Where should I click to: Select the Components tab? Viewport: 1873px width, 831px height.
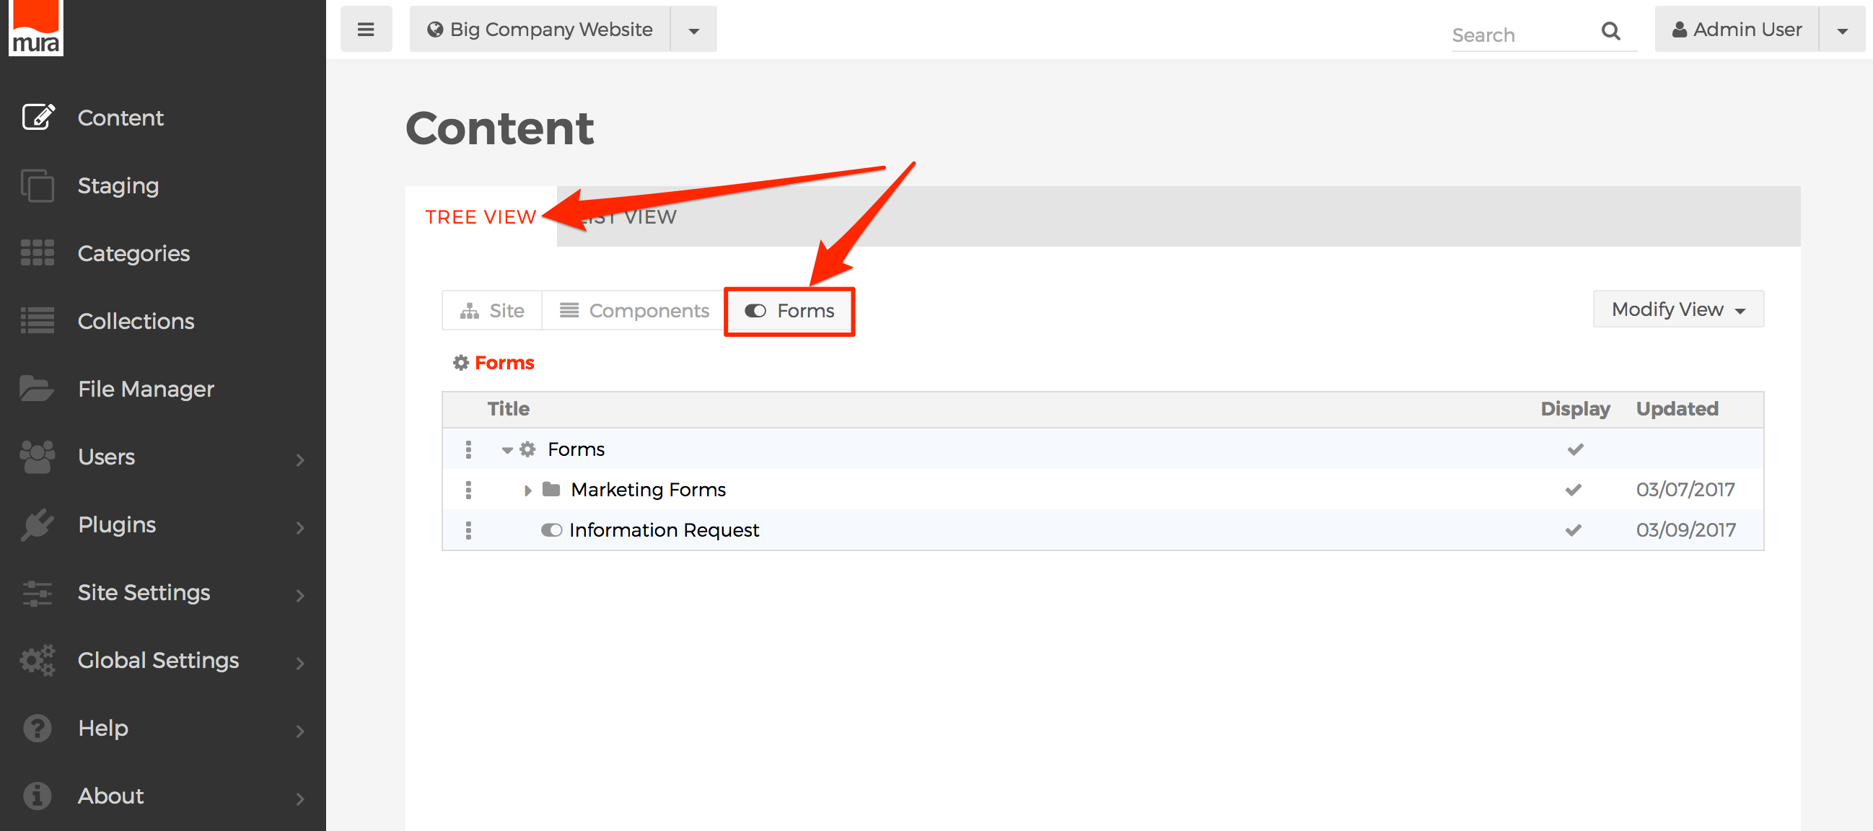pyautogui.click(x=633, y=311)
